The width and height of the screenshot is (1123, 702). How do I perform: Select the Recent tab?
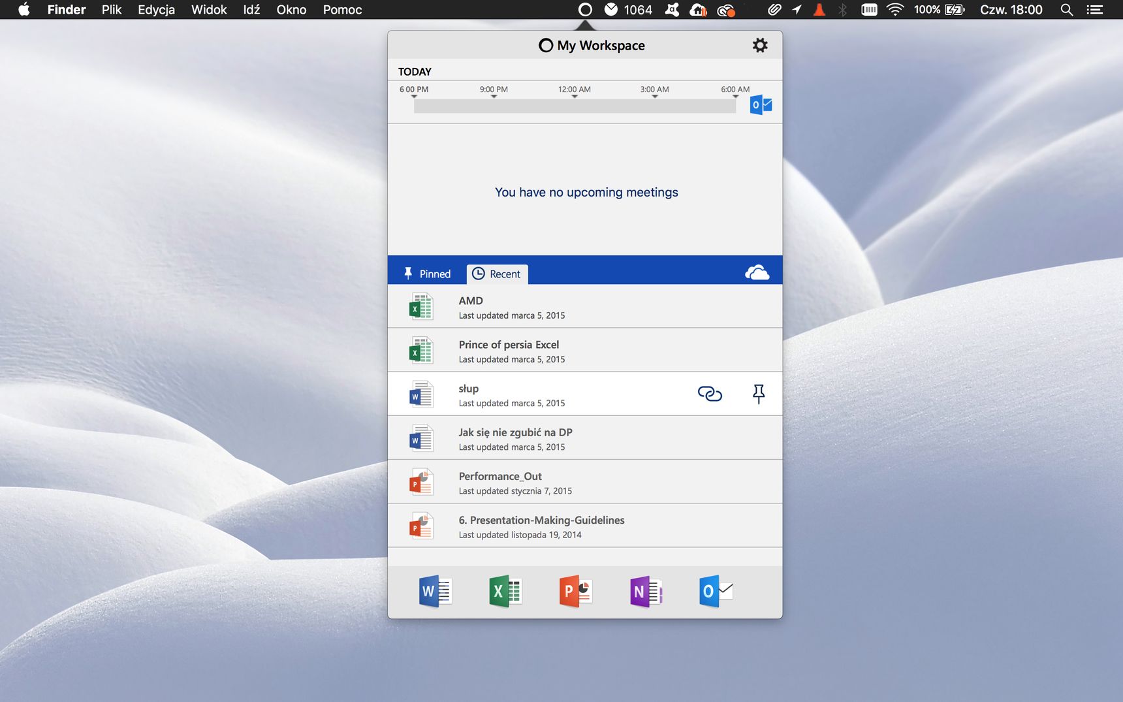point(497,274)
